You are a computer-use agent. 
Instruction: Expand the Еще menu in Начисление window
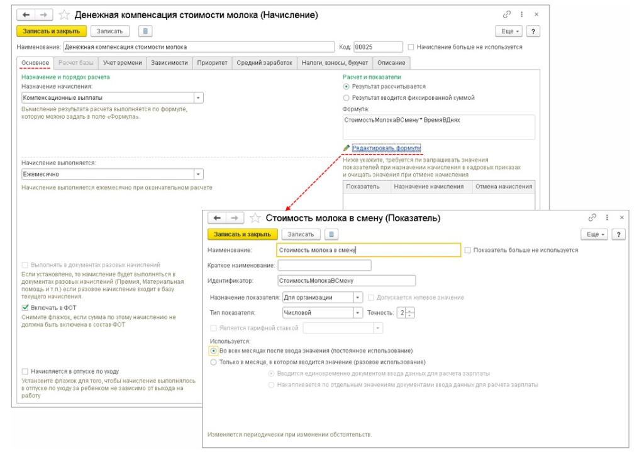point(510,31)
